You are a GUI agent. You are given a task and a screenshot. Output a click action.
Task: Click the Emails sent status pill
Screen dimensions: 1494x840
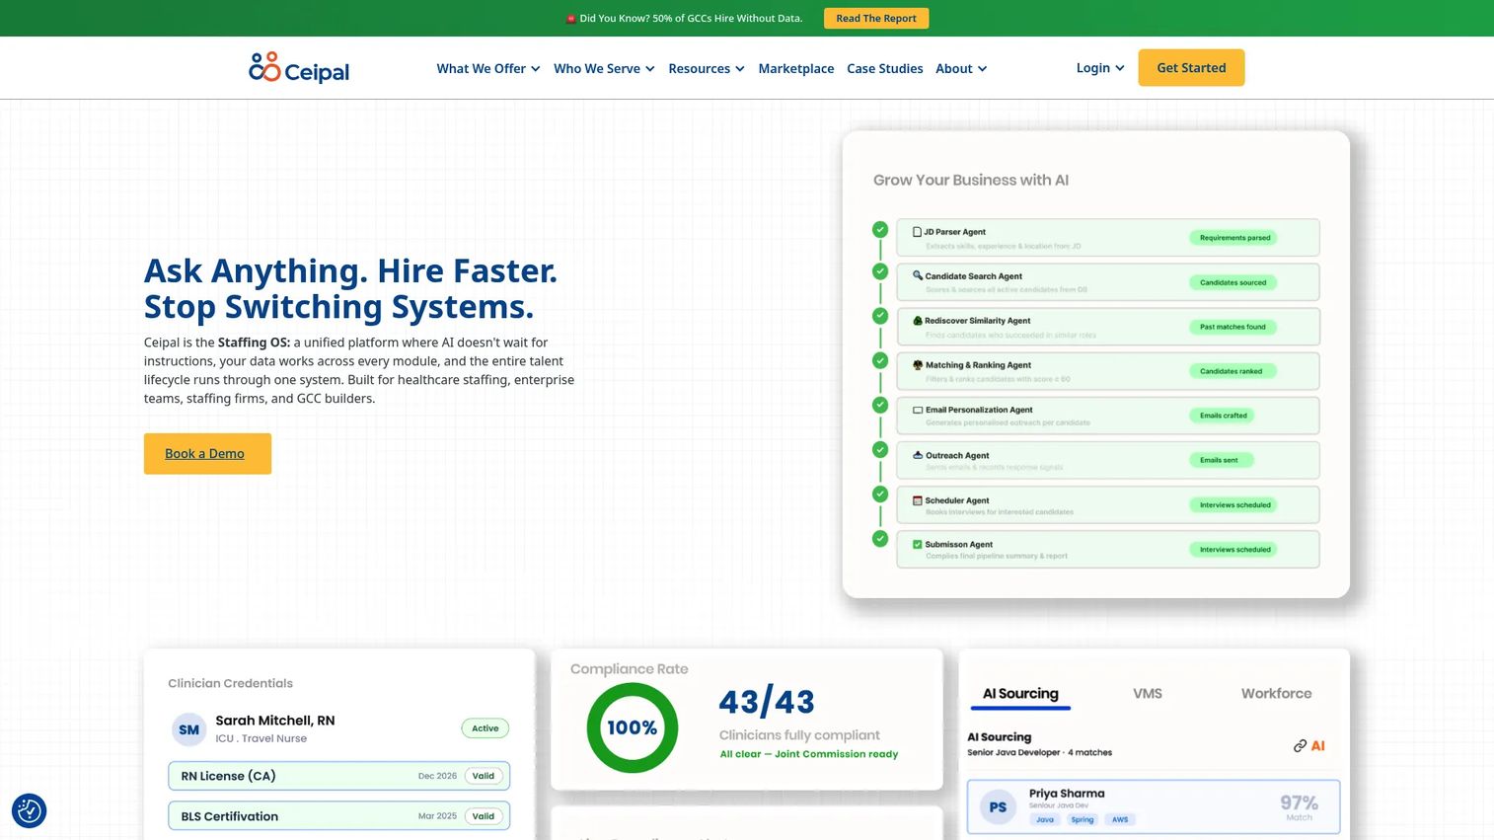[x=1221, y=460]
